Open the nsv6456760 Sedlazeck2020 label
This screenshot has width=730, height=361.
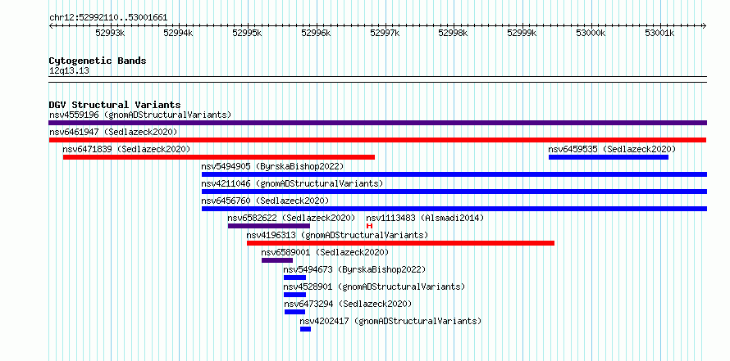(265, 201)
